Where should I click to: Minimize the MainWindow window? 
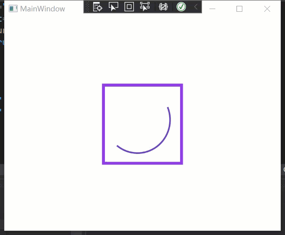[x=212, y=9]
